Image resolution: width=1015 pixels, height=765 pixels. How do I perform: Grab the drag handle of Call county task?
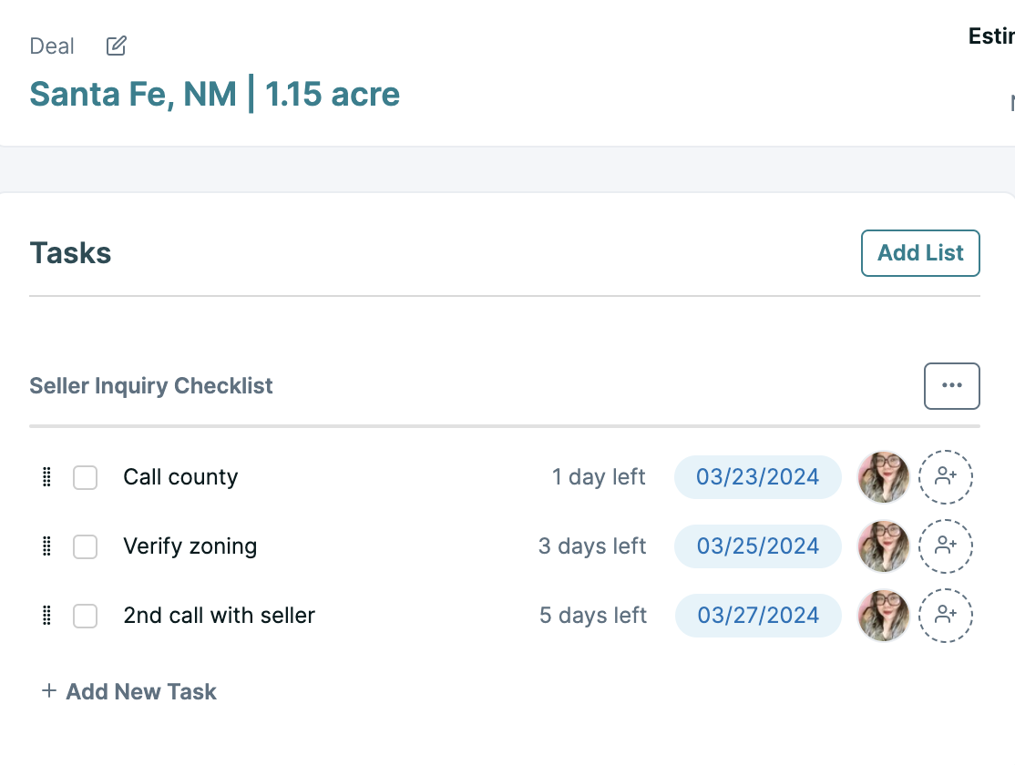click(x=46, y=477)
